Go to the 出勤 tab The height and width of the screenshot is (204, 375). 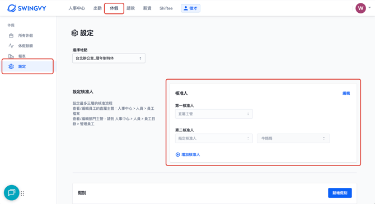pos(97,8)
